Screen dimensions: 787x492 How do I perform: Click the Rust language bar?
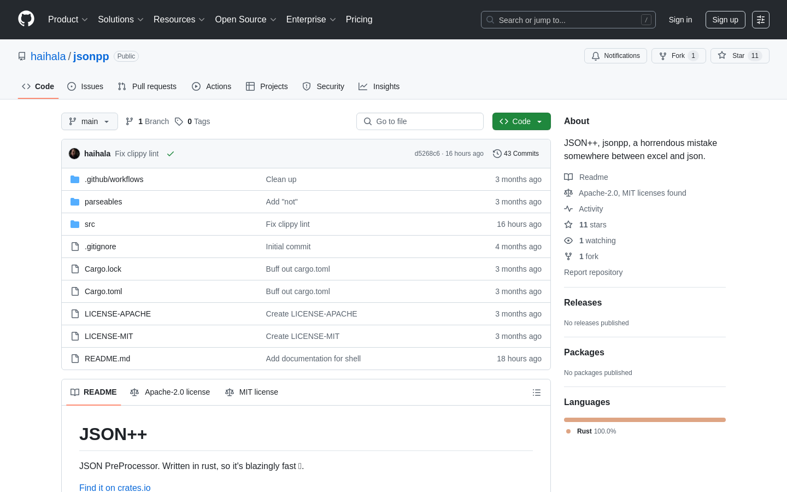coord(645,420)
